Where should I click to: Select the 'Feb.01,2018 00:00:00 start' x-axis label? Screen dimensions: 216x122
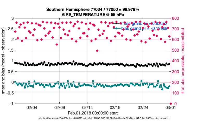93,113
